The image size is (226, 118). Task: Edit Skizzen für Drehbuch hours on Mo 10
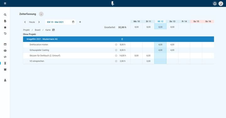[137, 56]
